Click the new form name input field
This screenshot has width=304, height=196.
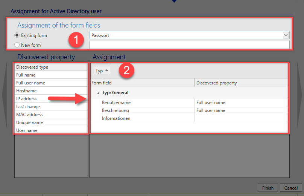(189, 45)
